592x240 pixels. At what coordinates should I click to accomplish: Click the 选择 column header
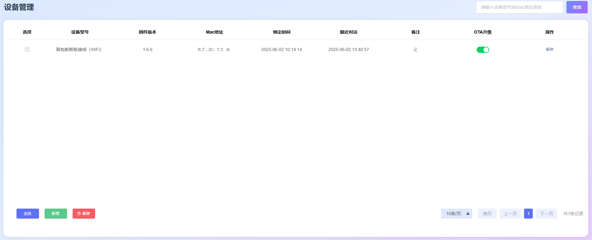point(27,32)
